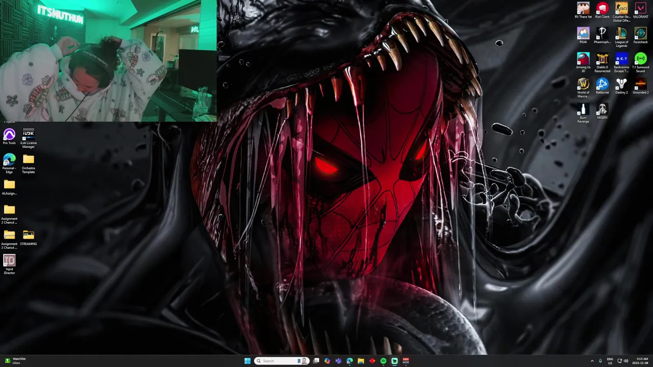Image resolution: width=653 pixels, height=367 pixels.
Task: Select the Grounded 2 desktop shortcut
Action: (640, 86)
